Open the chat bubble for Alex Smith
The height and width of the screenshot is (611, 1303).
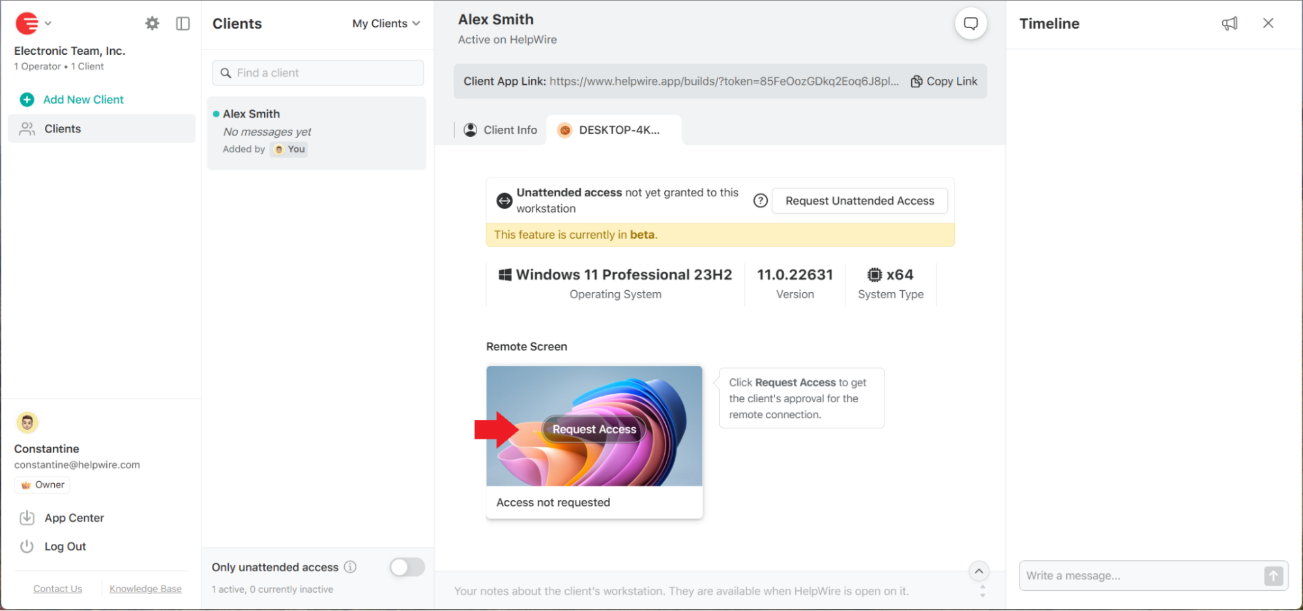[971, 23]
